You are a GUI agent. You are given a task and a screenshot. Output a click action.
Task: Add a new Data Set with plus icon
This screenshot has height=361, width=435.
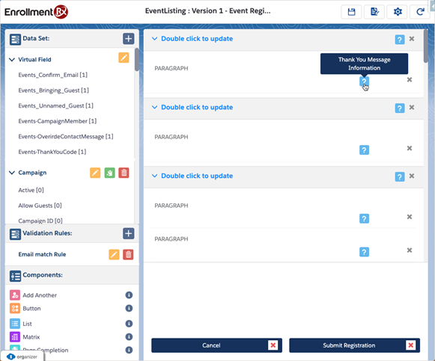pos(129,38)
